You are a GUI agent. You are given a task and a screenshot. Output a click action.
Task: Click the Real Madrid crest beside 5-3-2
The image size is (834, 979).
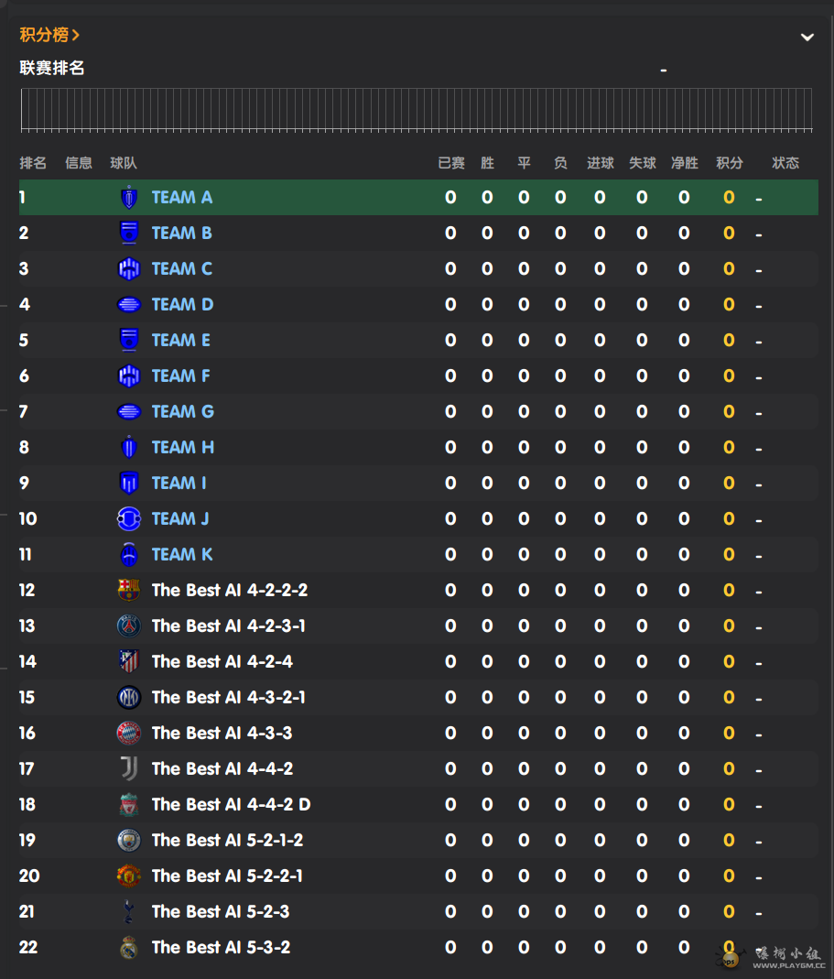tap(129, 947)
